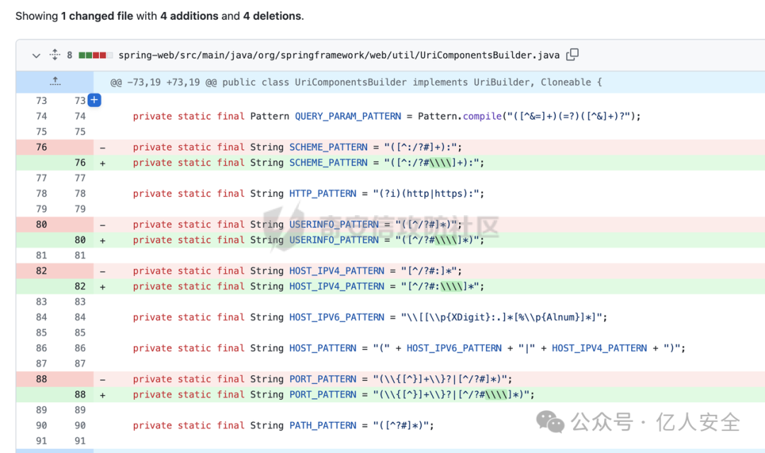
Task: Click new line number 82 of added HOST_IPV4_PATTERN
Action: tap(80, 286)
